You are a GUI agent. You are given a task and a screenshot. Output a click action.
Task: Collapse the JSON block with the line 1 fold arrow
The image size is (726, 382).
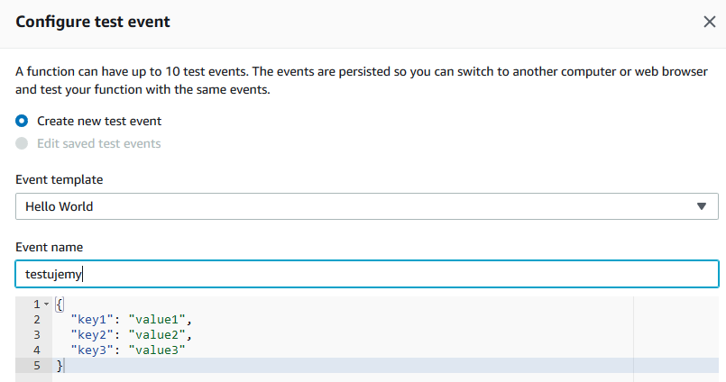tap(46, 305)
